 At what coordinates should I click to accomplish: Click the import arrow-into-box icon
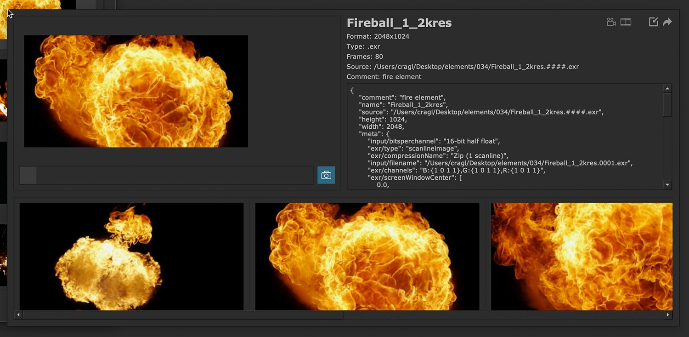(653, 22)
